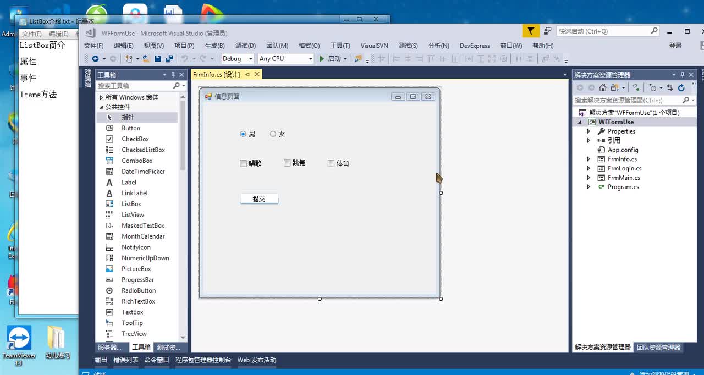Switch to the 团队资源管理器 tab
This screenshot has width=704, height=375.
658,348
